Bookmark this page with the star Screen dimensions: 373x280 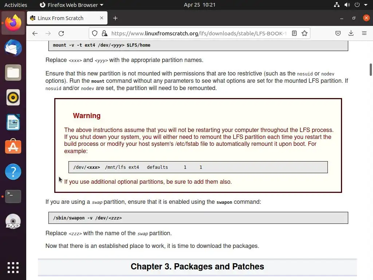pyautogui.click(x=305, y=33)
